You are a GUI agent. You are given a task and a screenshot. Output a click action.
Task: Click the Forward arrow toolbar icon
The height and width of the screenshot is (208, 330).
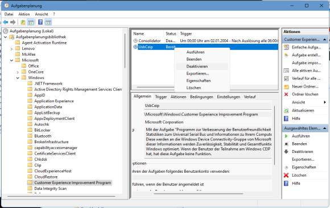tap(13, 22)
